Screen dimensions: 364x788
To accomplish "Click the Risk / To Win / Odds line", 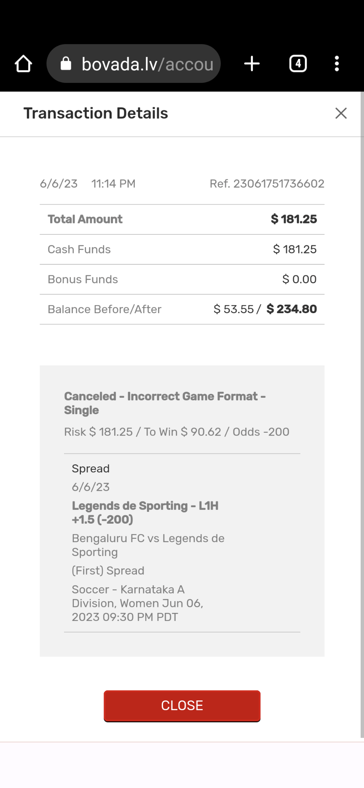I will pyautogui.click(x=177, y=432).
